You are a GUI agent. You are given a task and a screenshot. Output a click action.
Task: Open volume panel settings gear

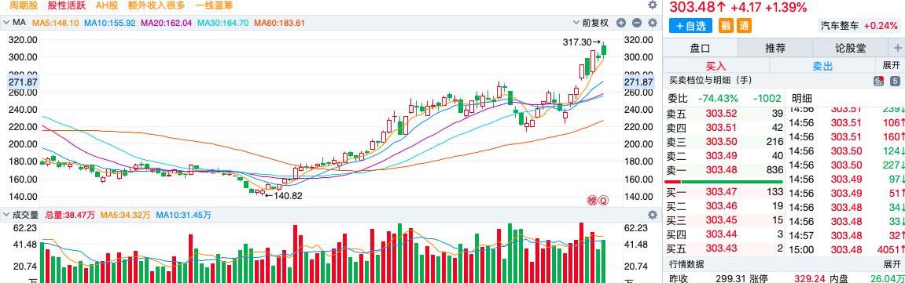653,215
